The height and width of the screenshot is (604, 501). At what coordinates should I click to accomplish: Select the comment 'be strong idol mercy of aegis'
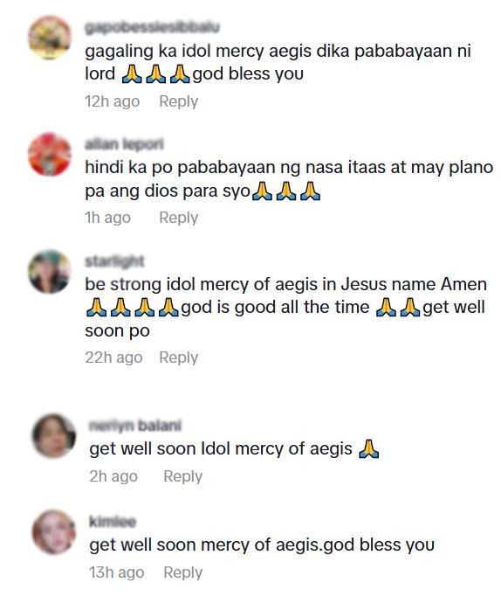coord(285,308)
